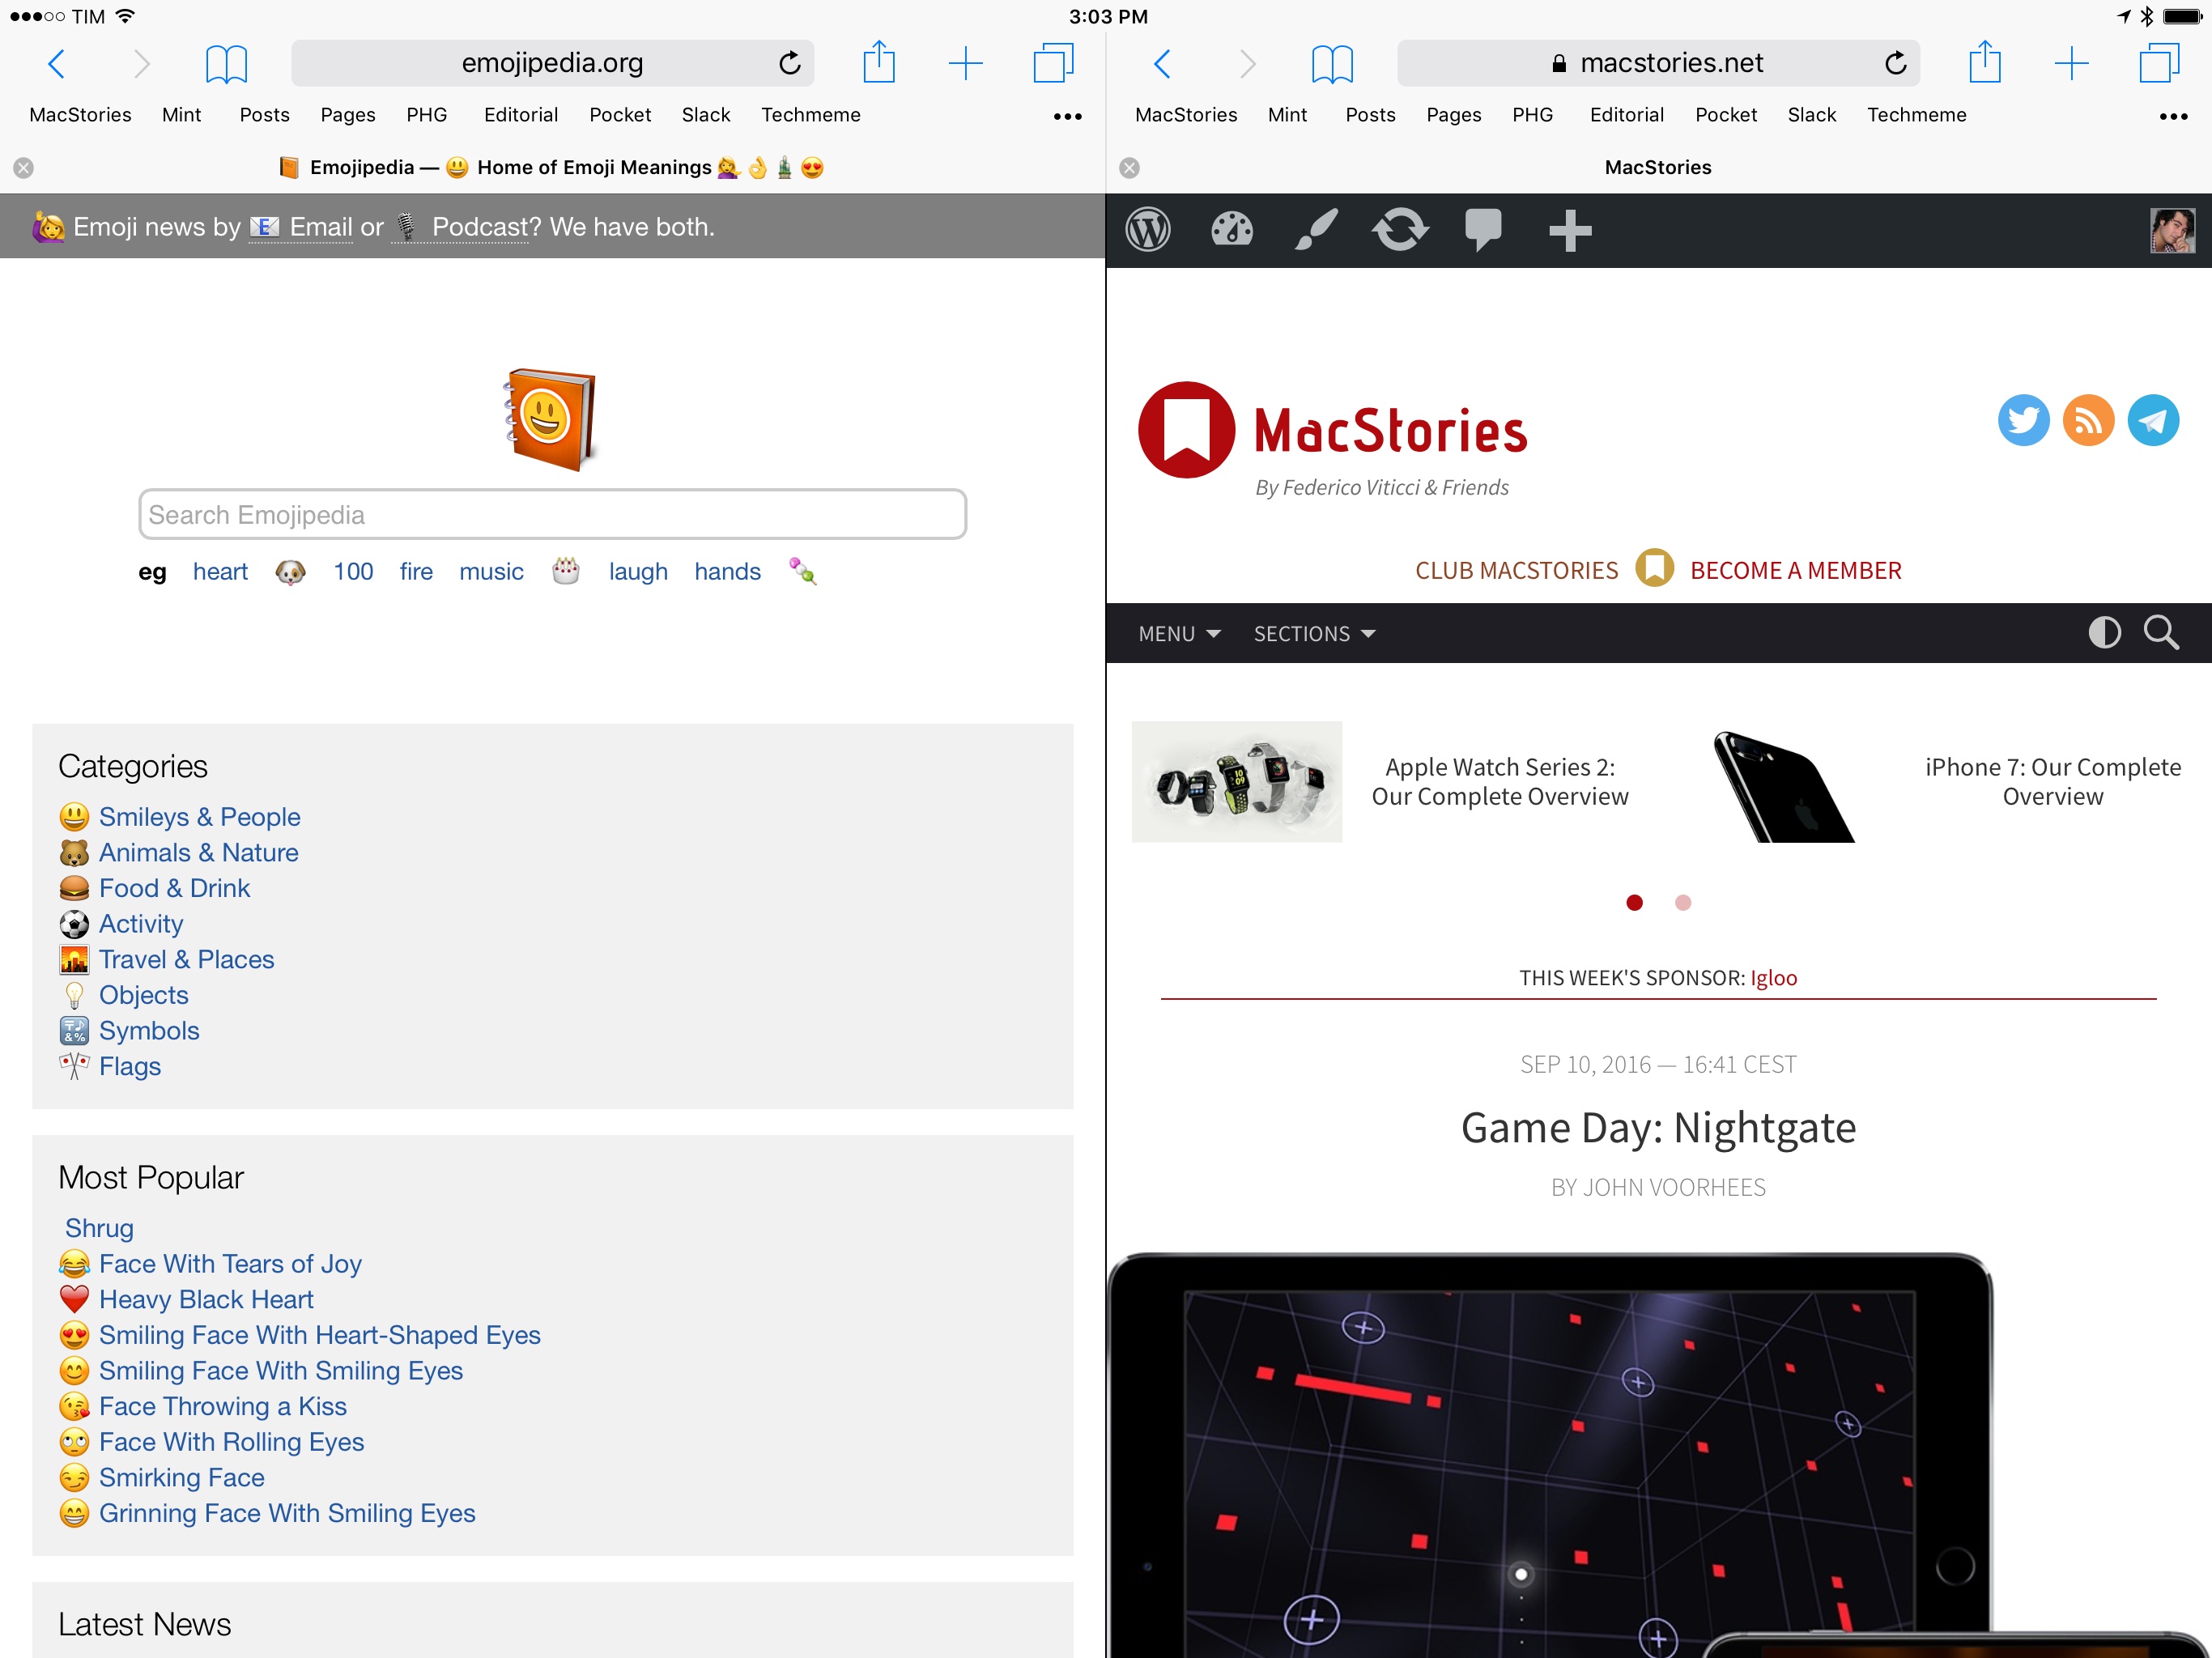2212x1658 pixels.
Task: Open the Flags category
Action: (x=130, y=1066)
